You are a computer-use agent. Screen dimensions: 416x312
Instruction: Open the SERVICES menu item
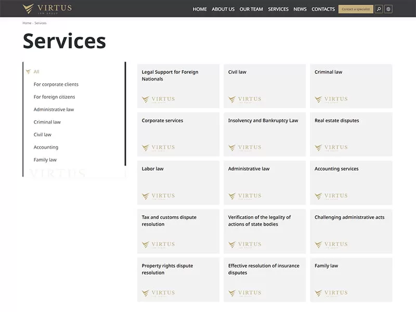278,9
